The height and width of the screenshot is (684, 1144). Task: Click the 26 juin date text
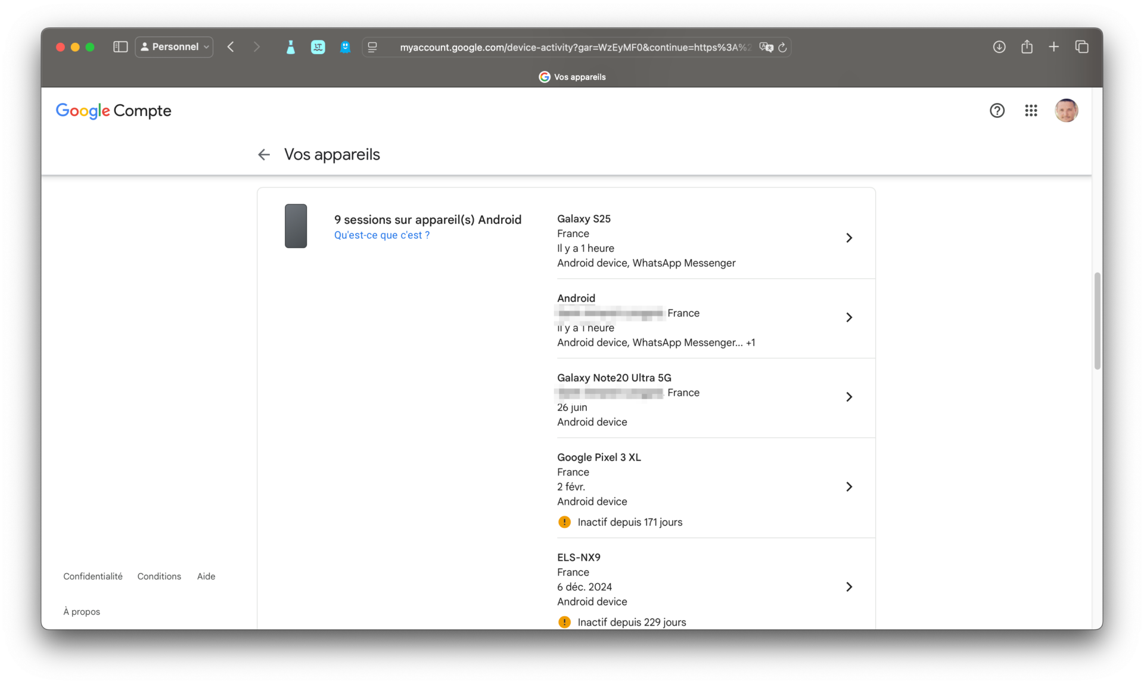(572, 408)
